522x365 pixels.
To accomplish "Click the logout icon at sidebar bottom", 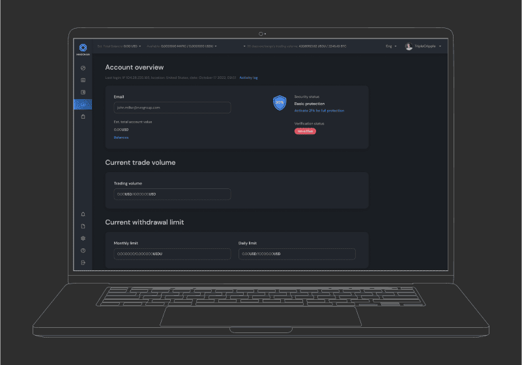I will click(83, 263).
